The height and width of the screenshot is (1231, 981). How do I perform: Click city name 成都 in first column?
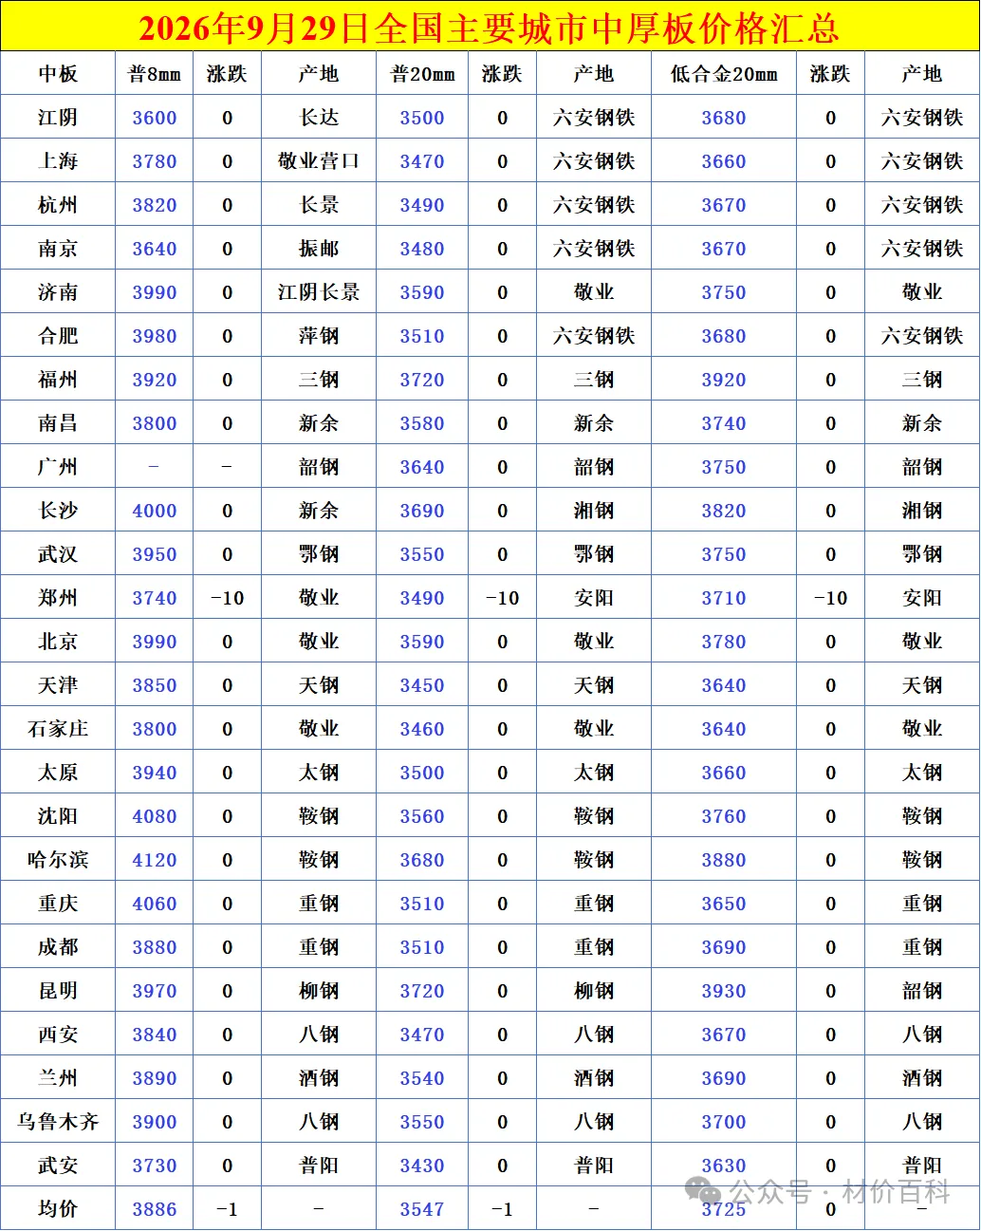(58, 947)
